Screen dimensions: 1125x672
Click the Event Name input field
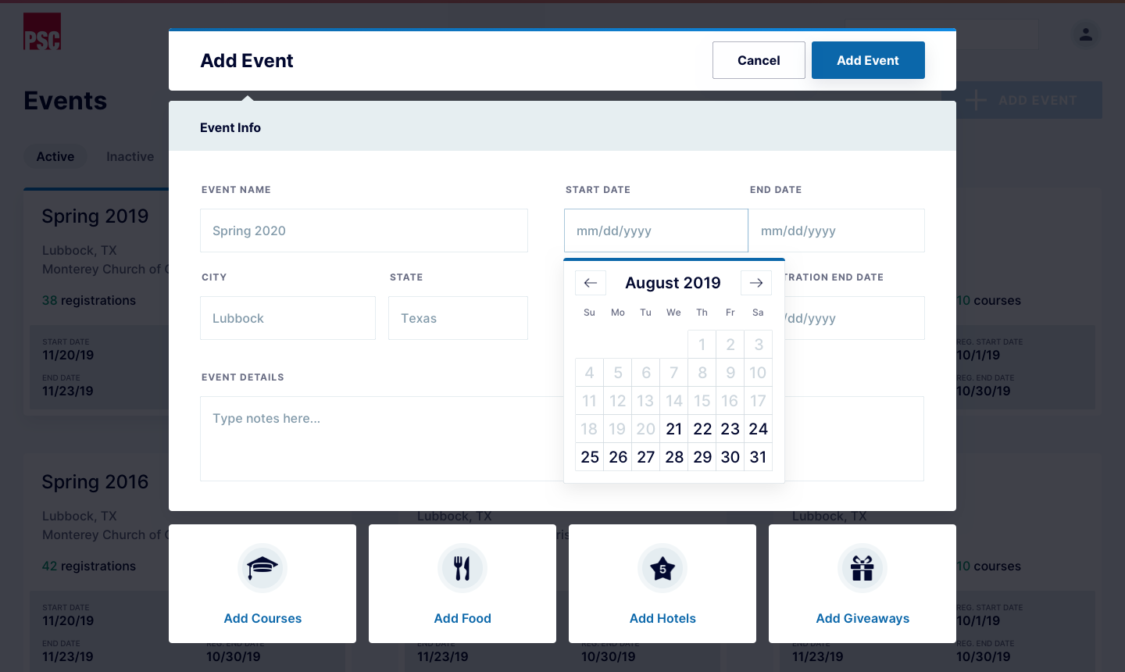click(x=364, y=231)
